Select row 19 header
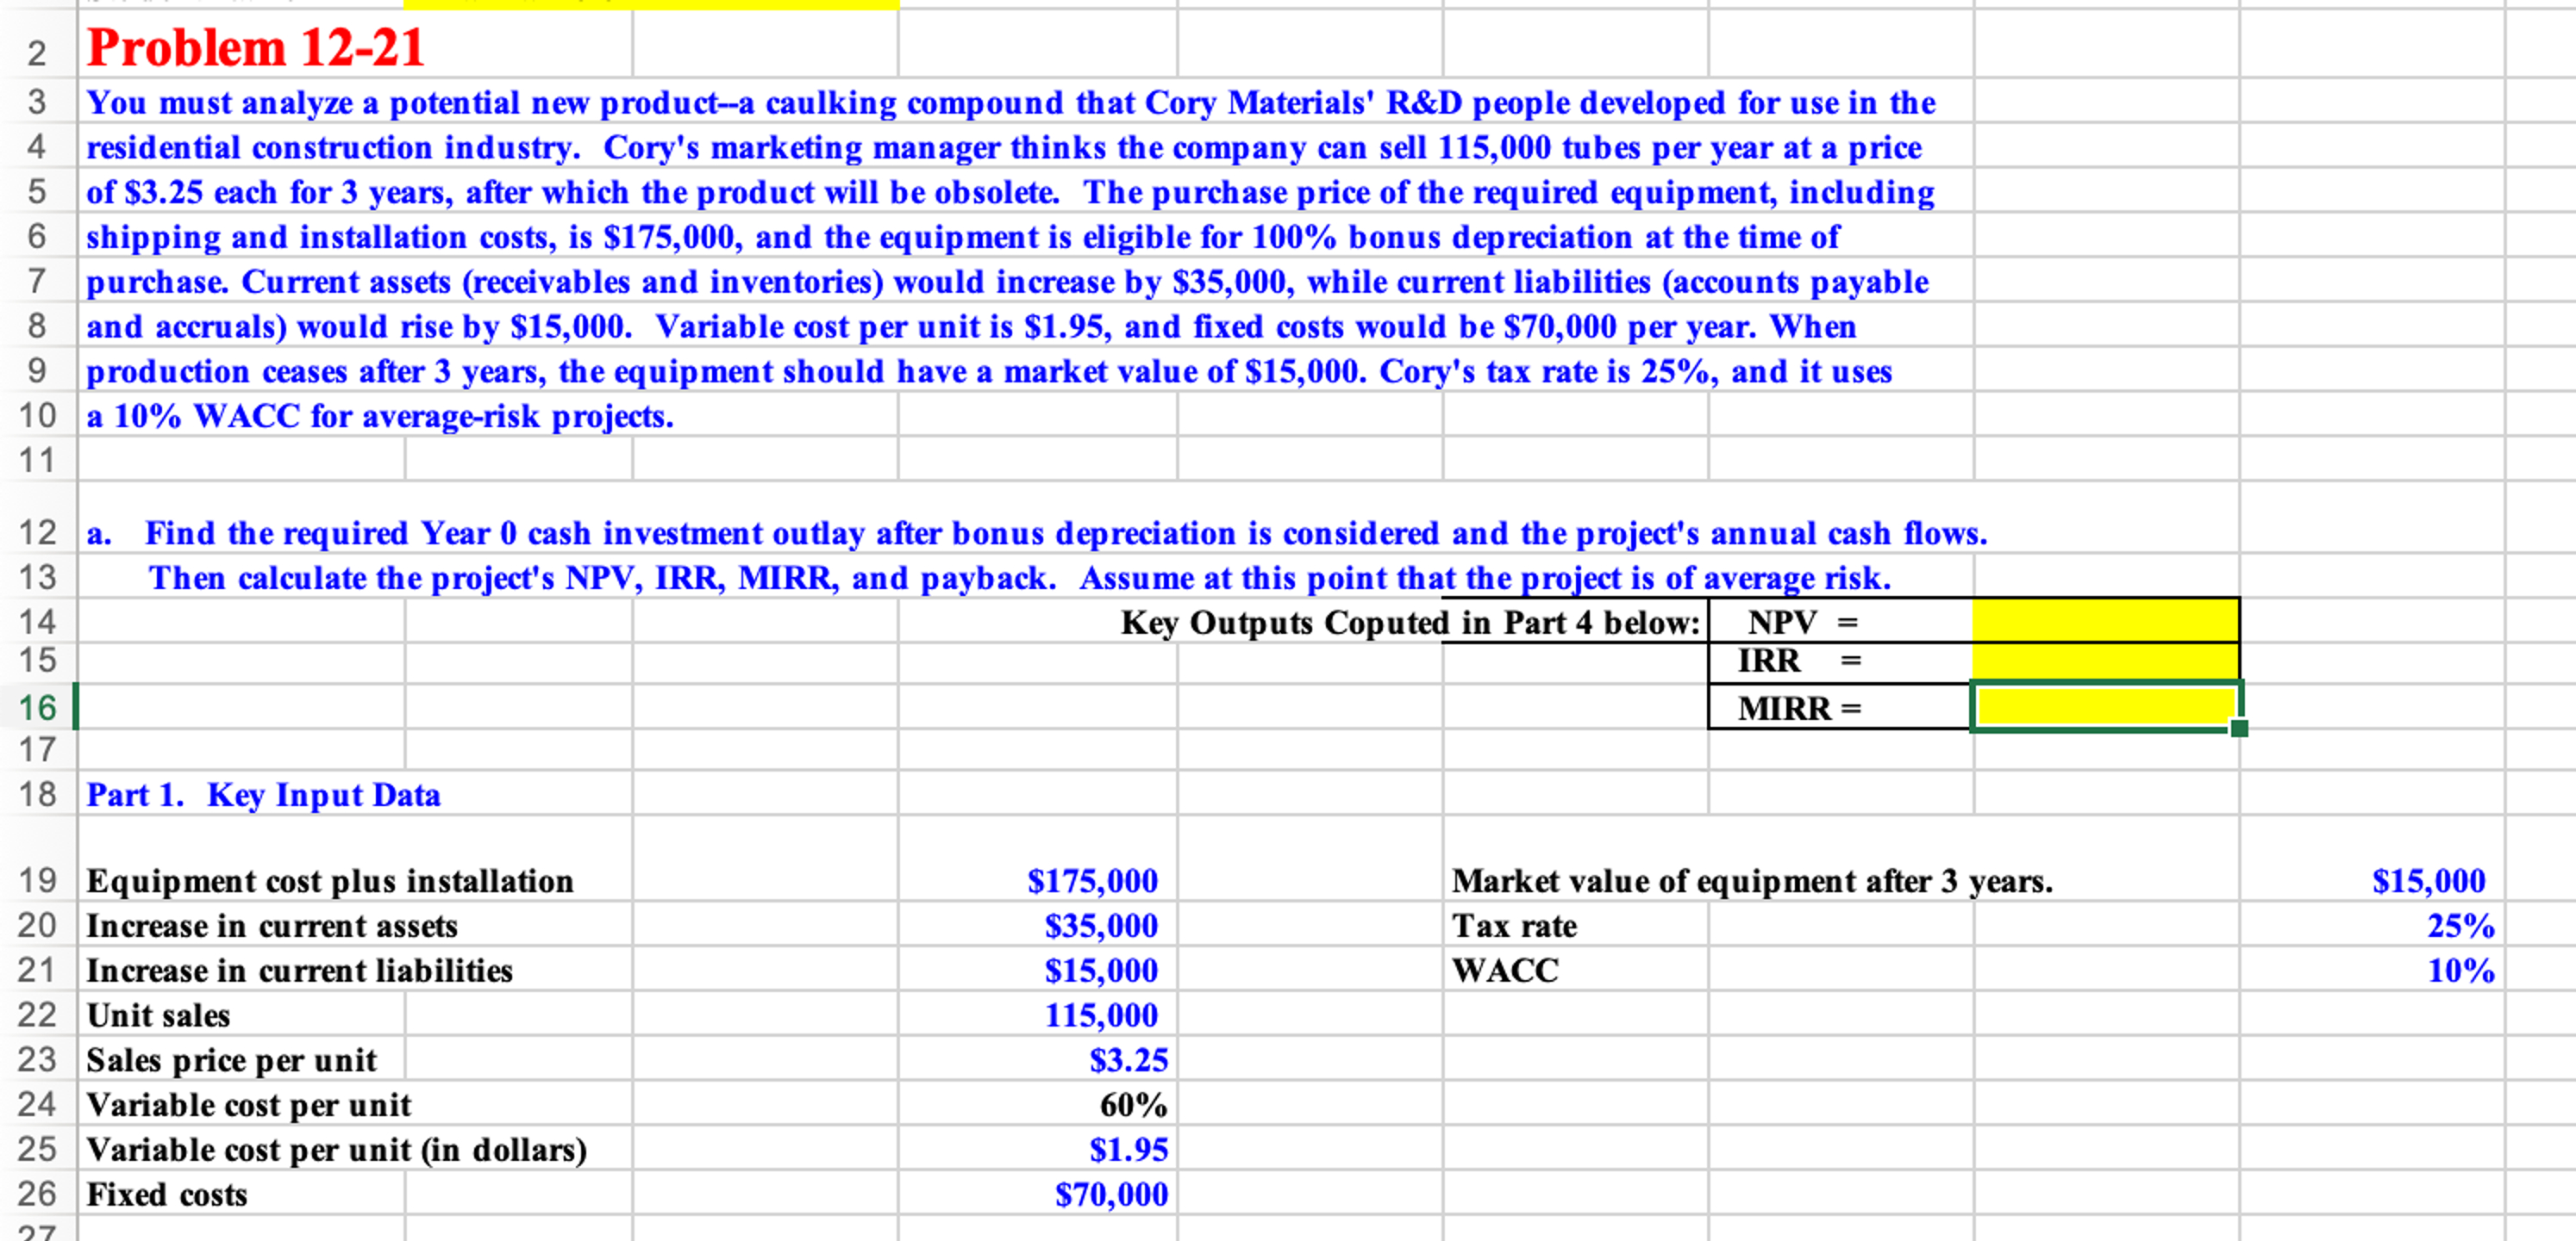Image resolution: width=2576 pixels, height=1241 pixels. pyautogui.click(x=37, y=880)
